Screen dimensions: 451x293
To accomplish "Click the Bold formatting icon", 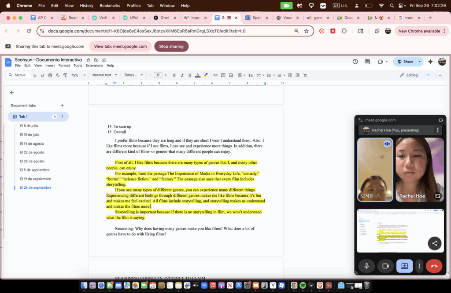I will point(174,75).
